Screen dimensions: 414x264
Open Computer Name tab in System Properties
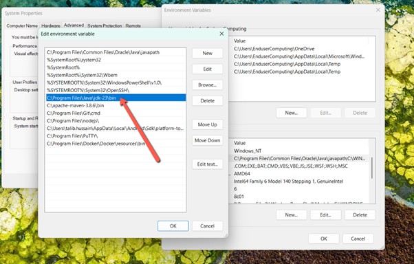pyautogui.click(x=22, y=26)
